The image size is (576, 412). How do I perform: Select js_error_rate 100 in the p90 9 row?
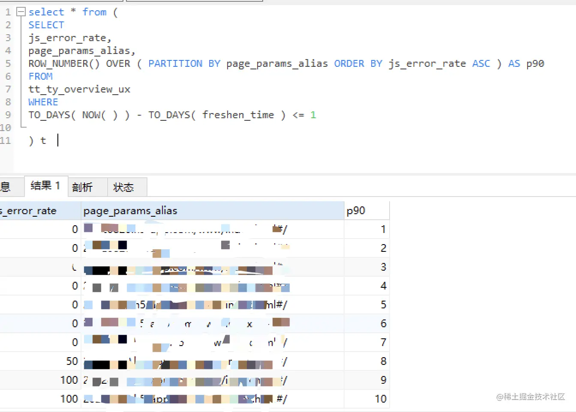(40, 380)
